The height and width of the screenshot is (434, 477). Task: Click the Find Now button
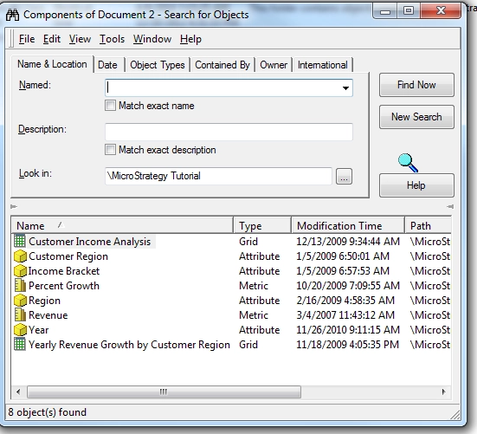pyautogui.click(x=416, y=85)
